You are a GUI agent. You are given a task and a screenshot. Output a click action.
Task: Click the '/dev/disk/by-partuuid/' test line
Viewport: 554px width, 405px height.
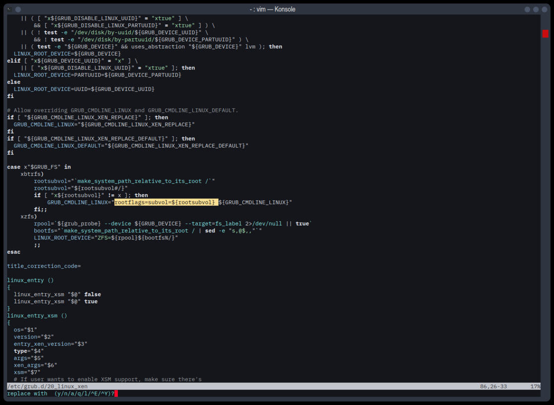pos(141,40)
